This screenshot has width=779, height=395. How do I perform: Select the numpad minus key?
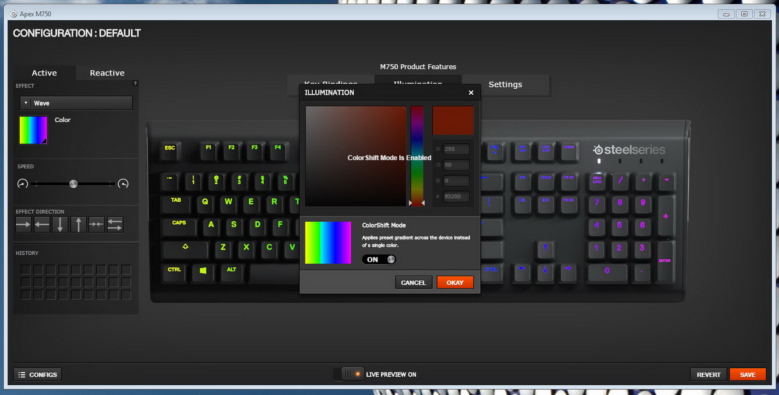point(666,181)
